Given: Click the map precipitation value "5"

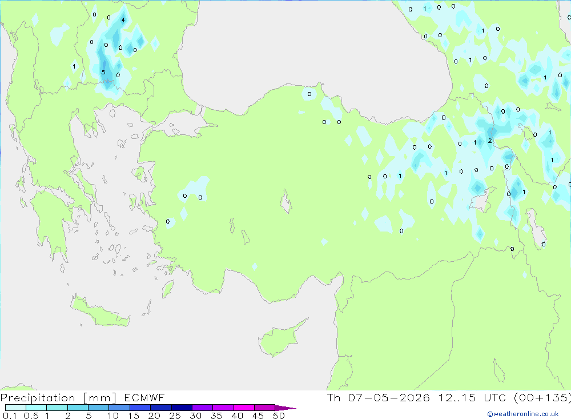Looking at the screenshot, I should point(103,72).
